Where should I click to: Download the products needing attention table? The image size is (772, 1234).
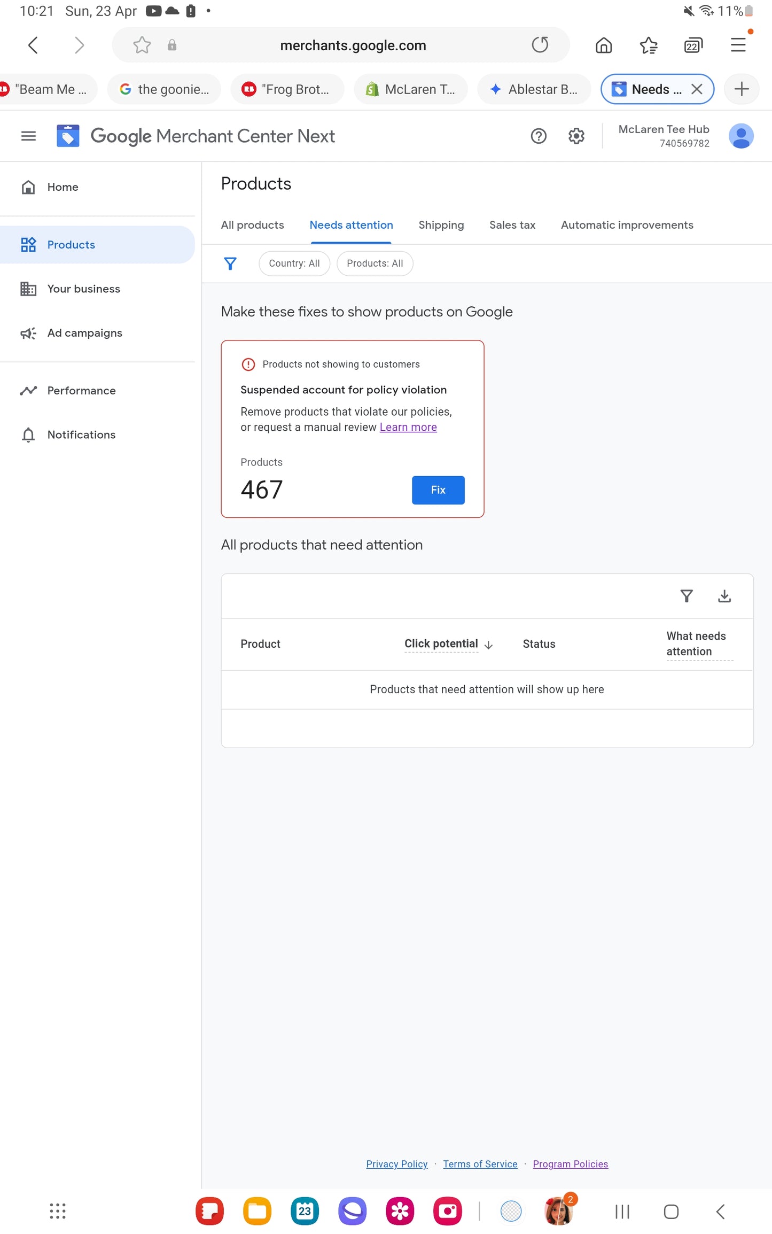pyautogui.click(x=724, y=596)
